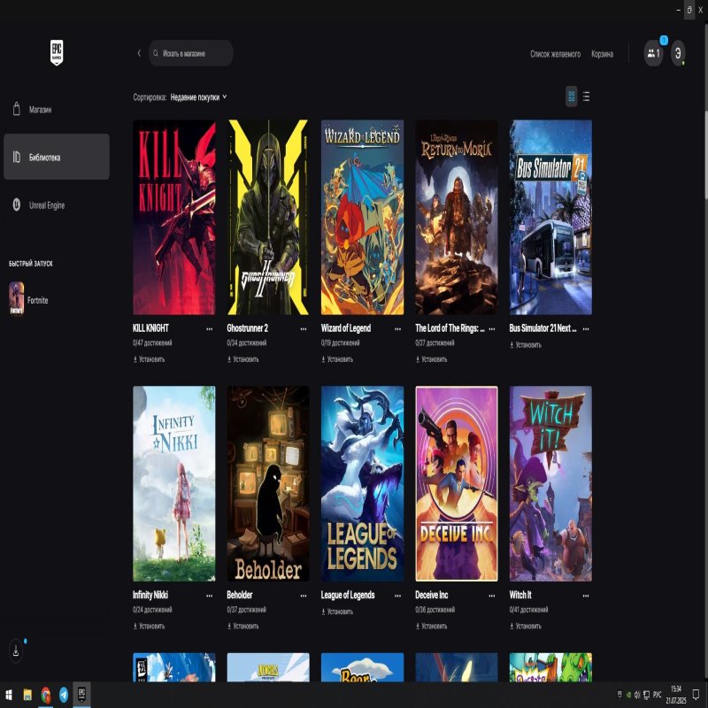The width and height of the screenshot is (708, 708).
Task: Select the League of Legends cover thumbnail
Action: (362, 483)
